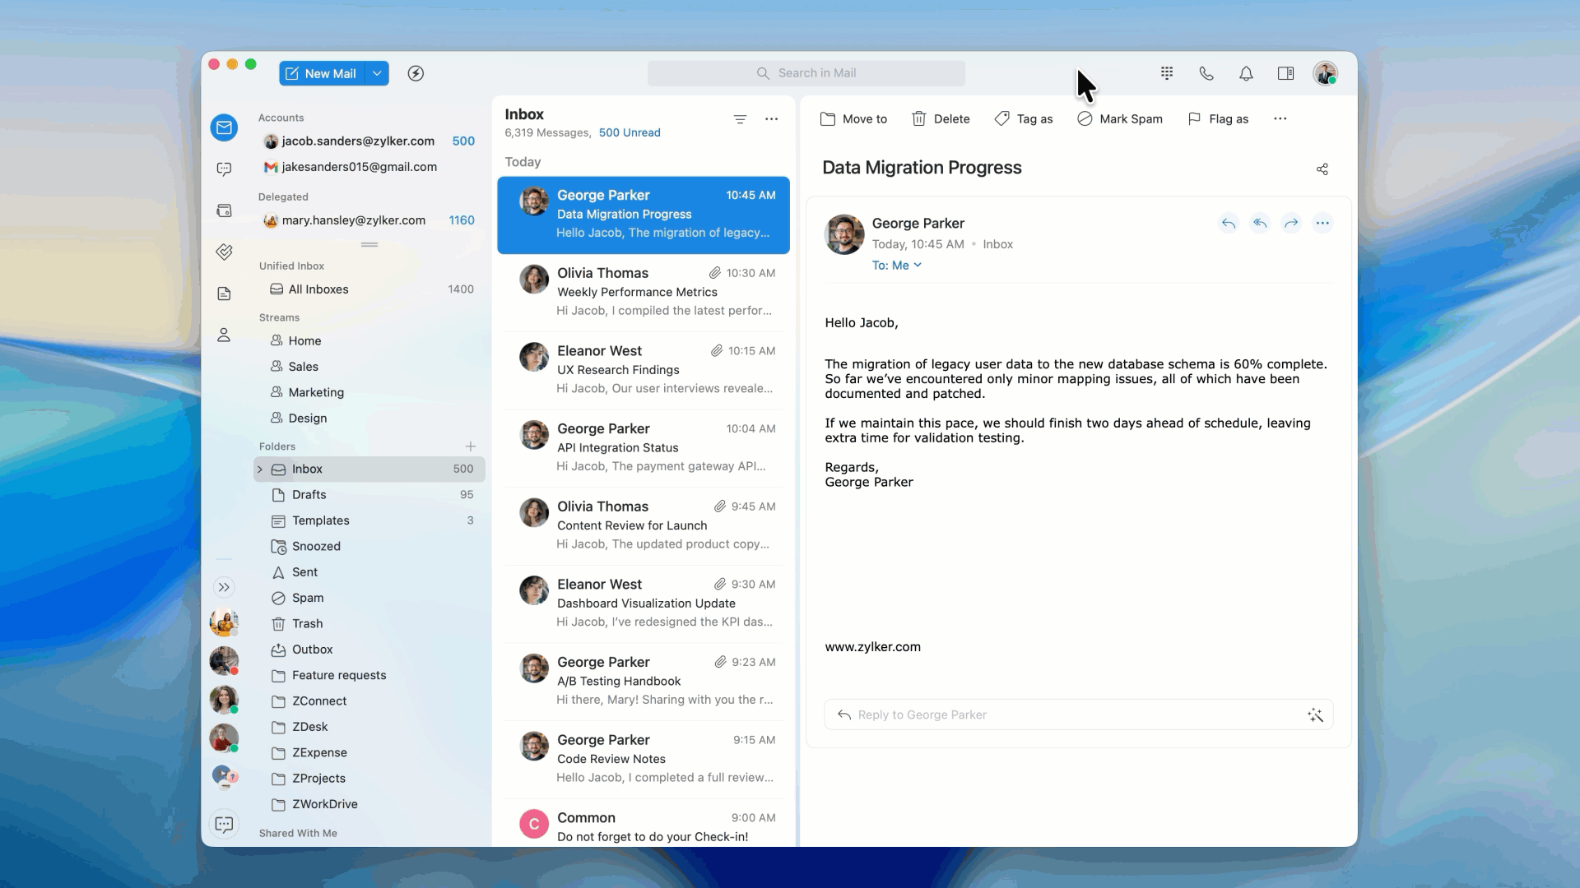Screen dimensions: 1580x888
Task: Open the calendar icon in left rail
Action: tap(224, 210)
